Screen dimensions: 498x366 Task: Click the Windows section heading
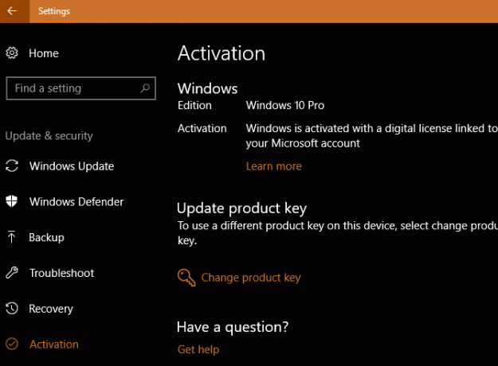[207, 88]
